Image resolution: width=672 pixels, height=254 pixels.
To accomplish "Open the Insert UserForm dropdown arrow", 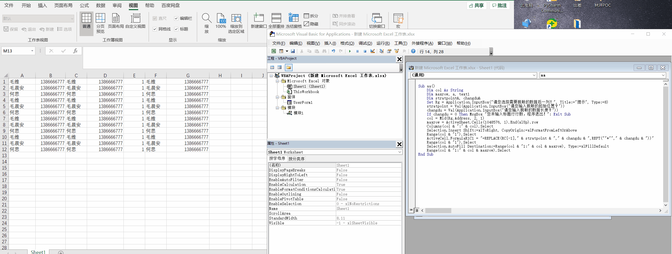I will 287,51.
